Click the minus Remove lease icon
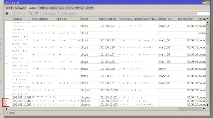 (x=12, y=14)
